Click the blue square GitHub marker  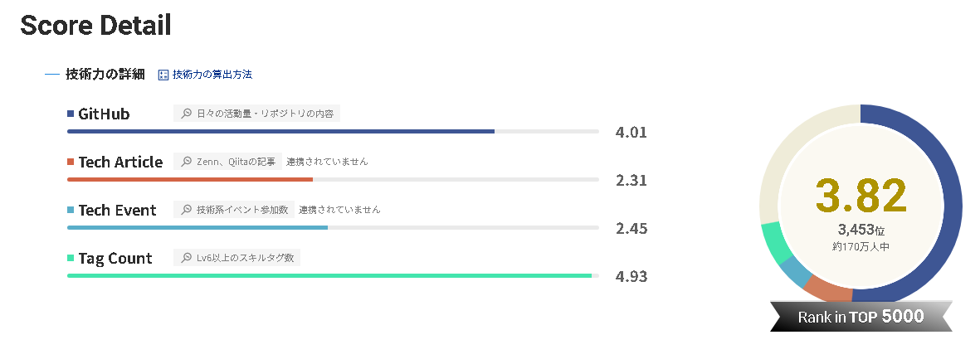click(x=71, y=114)
